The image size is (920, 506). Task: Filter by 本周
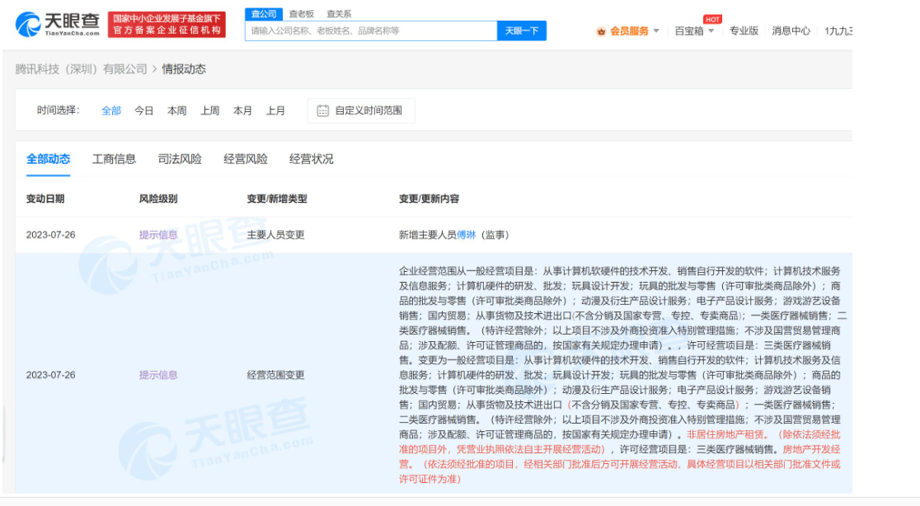(x=176, y=110)
